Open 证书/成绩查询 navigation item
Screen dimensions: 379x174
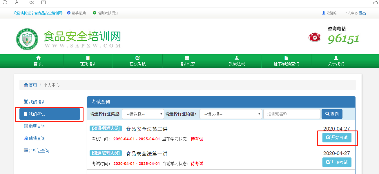[x=286, y=61]
